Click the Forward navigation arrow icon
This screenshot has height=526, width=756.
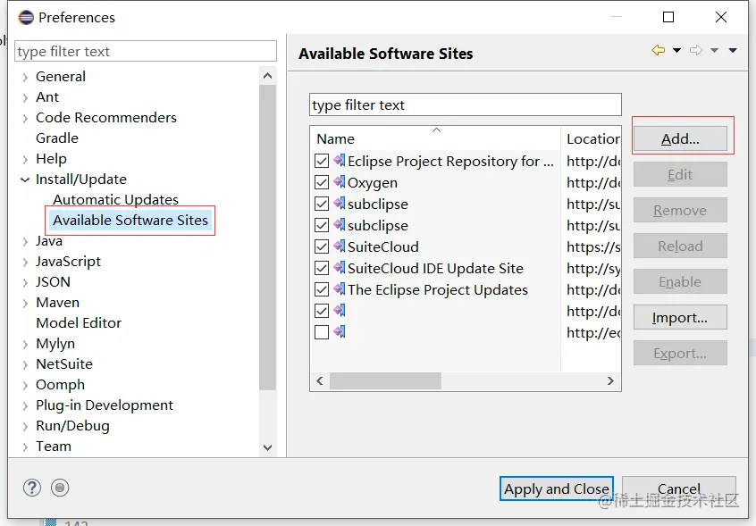696,50
